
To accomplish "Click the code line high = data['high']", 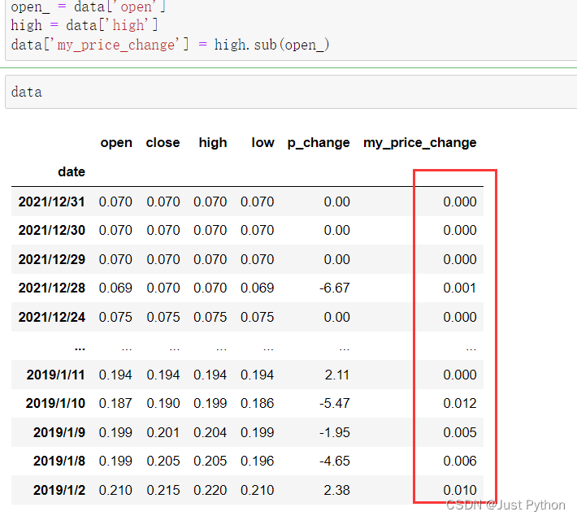I will coord(85,25).
